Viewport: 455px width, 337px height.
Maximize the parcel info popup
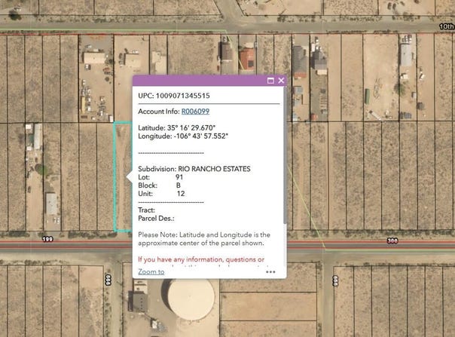coord(270,81)
